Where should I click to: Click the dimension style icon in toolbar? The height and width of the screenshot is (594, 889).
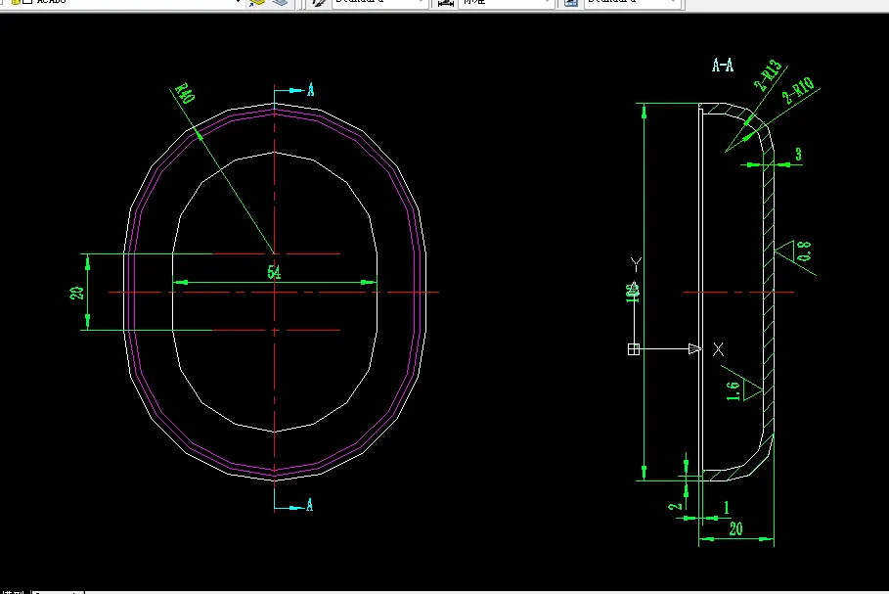[x=446, y=2]
